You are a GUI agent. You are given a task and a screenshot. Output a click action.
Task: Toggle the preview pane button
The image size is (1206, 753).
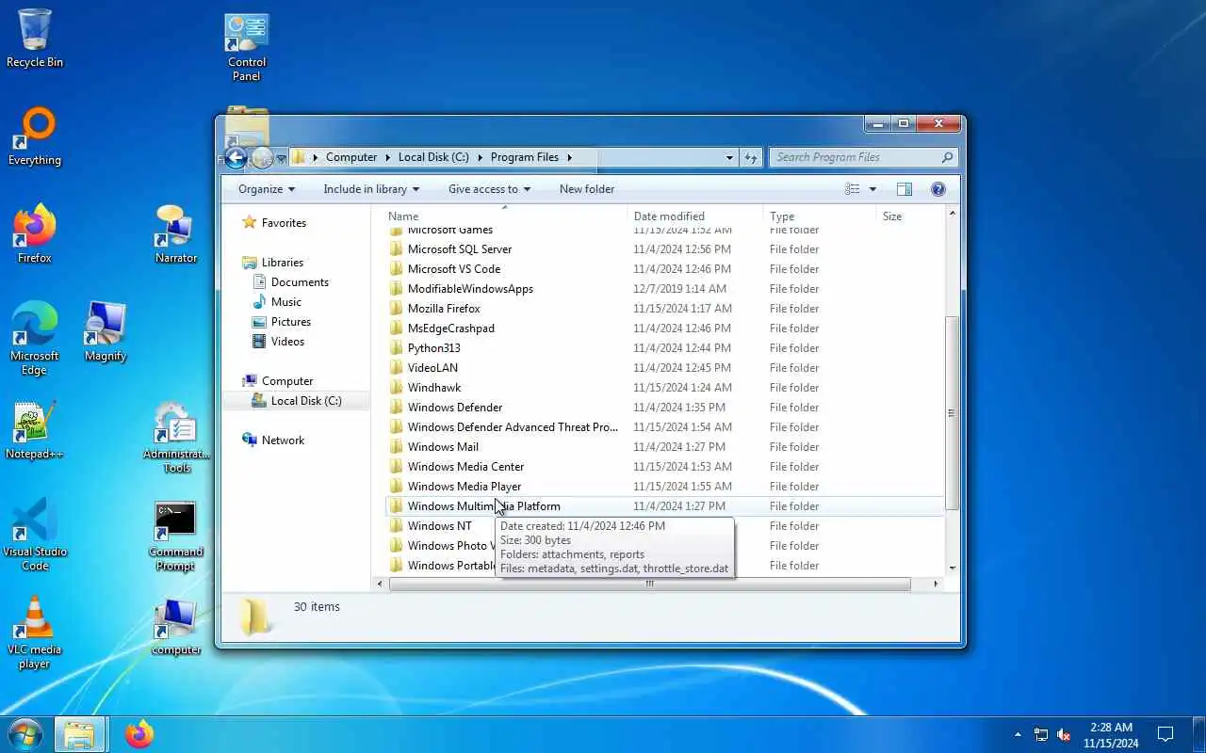click(904, 189)
